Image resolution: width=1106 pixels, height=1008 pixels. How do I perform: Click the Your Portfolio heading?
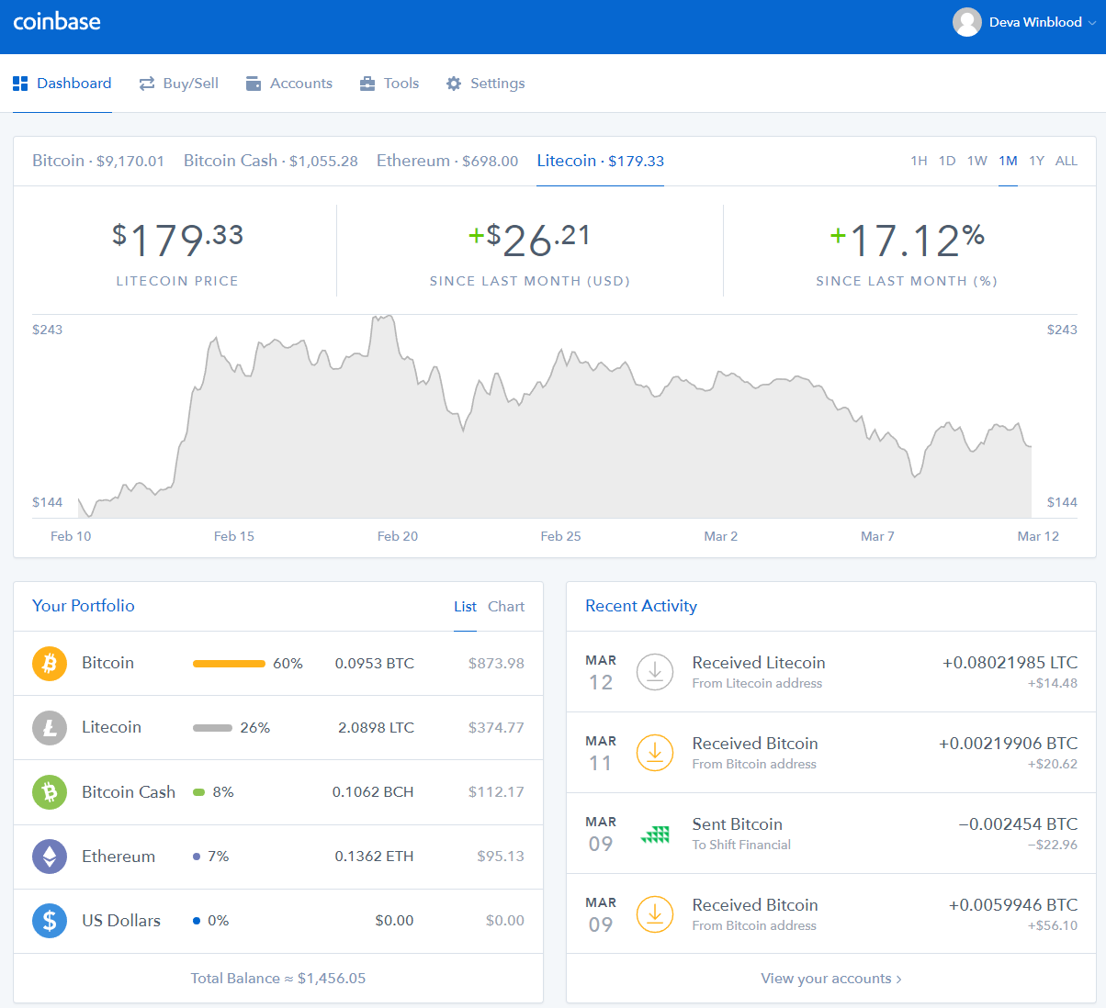click(84, 606)
